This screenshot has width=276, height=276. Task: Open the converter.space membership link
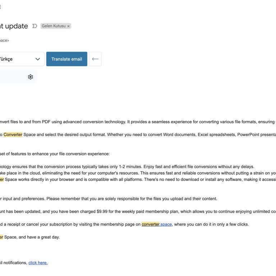pos(157,224)
